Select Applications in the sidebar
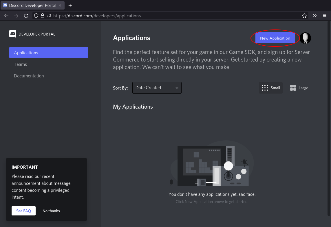The image size is (331, 227). click(49, 53)
